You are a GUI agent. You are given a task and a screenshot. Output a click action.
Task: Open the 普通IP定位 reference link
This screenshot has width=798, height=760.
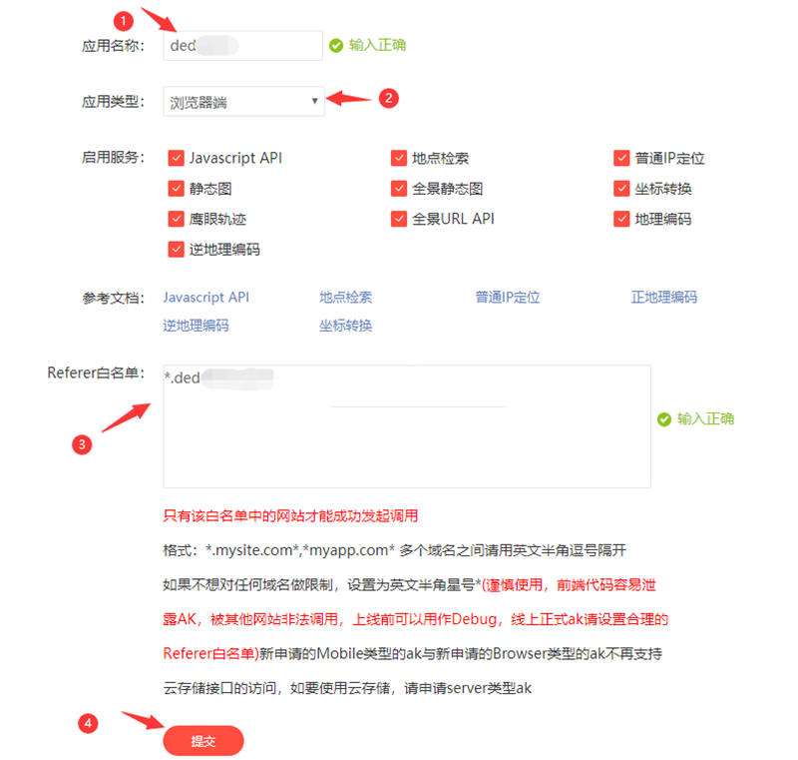pyautogui.click(x=508, y=298)
